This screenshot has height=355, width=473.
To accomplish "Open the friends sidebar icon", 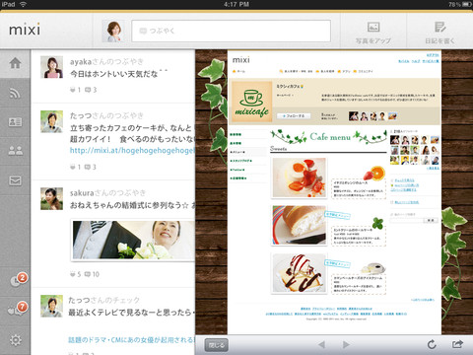I will point(15,151).
